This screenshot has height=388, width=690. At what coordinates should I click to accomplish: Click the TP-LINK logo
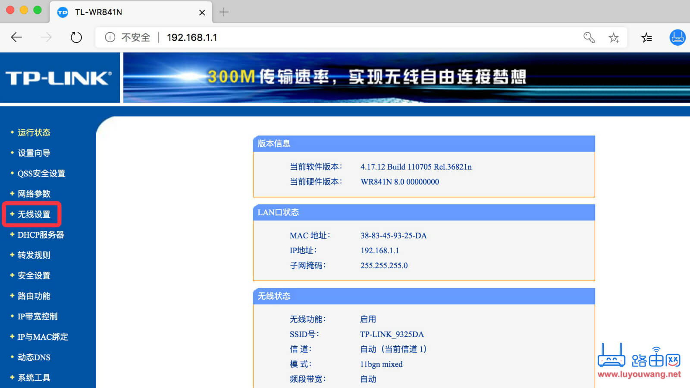point(56,78)
